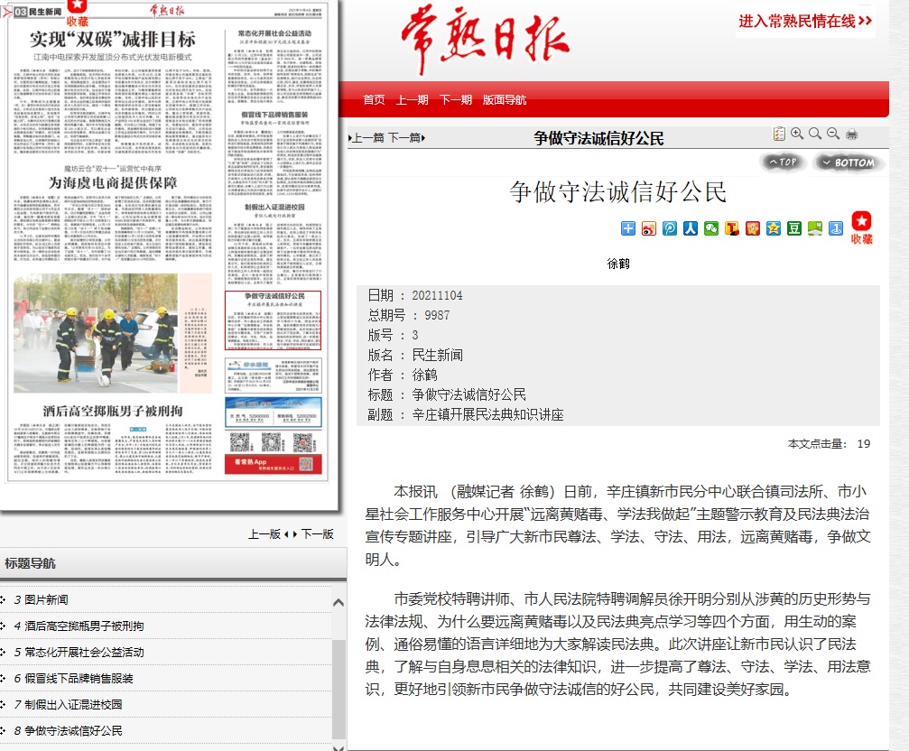The width and height of the screenshot is (909, 751).
Task: Click the red flower share icon
Action: 753,228
